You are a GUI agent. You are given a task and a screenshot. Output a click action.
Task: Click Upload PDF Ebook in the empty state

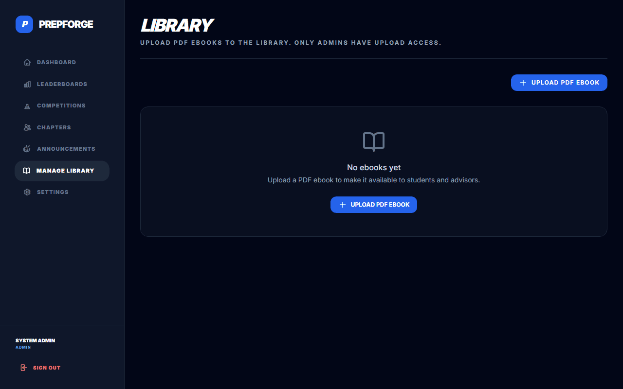pyautogui.click(x=373, y=204)
